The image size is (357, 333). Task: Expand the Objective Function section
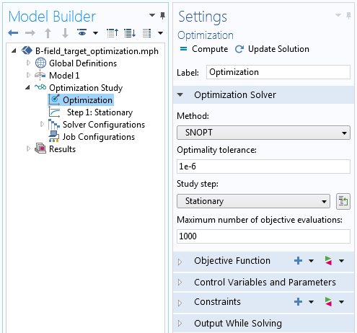(180, 262)
